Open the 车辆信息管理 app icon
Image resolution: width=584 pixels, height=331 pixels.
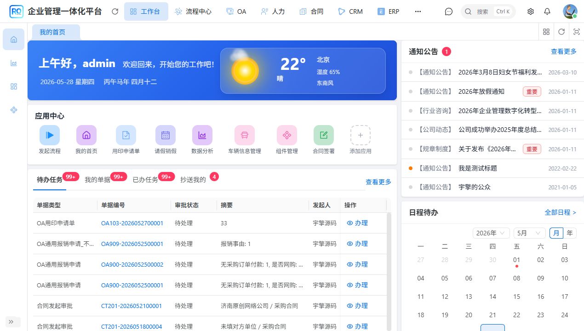245,135
